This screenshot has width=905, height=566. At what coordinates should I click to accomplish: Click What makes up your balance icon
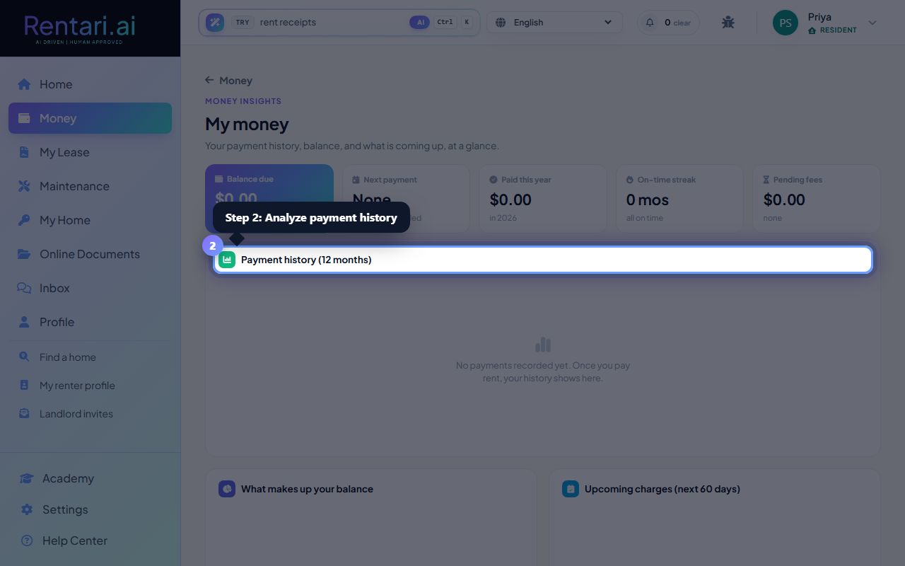[x=227, y=489]
